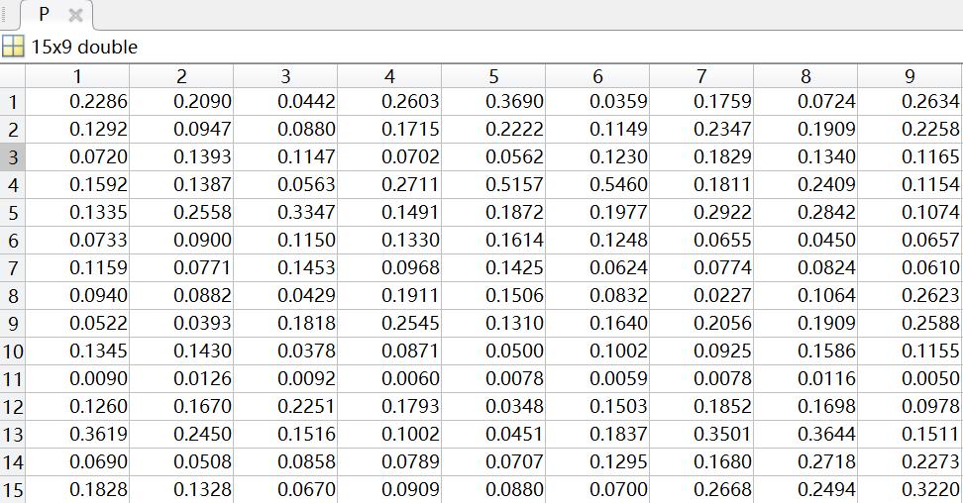963x503 pixels.
Task: Select cell with value 0.0227
Action: pos(701,295)
